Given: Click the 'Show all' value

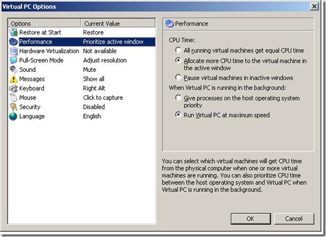Looking at the screenshot, I should (x=93, y=79).
